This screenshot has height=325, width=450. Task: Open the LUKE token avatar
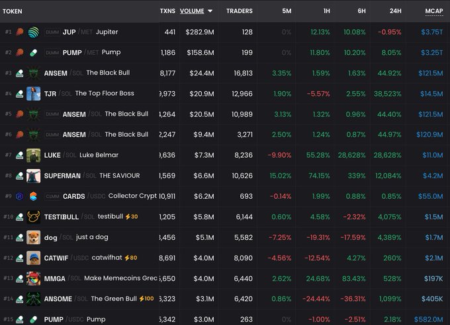click(x=34, y=155)
